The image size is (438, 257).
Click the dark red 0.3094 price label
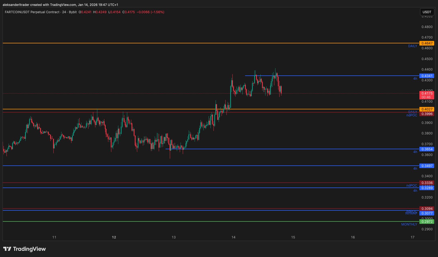click(x=427, y=209)
